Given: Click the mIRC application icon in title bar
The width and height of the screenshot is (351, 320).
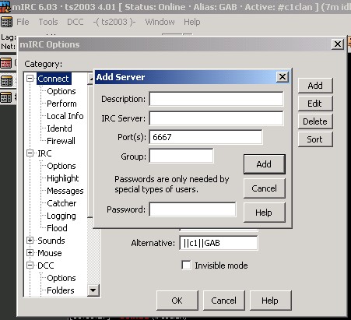Looking at the screenshot, I should (x=5, y=6).
